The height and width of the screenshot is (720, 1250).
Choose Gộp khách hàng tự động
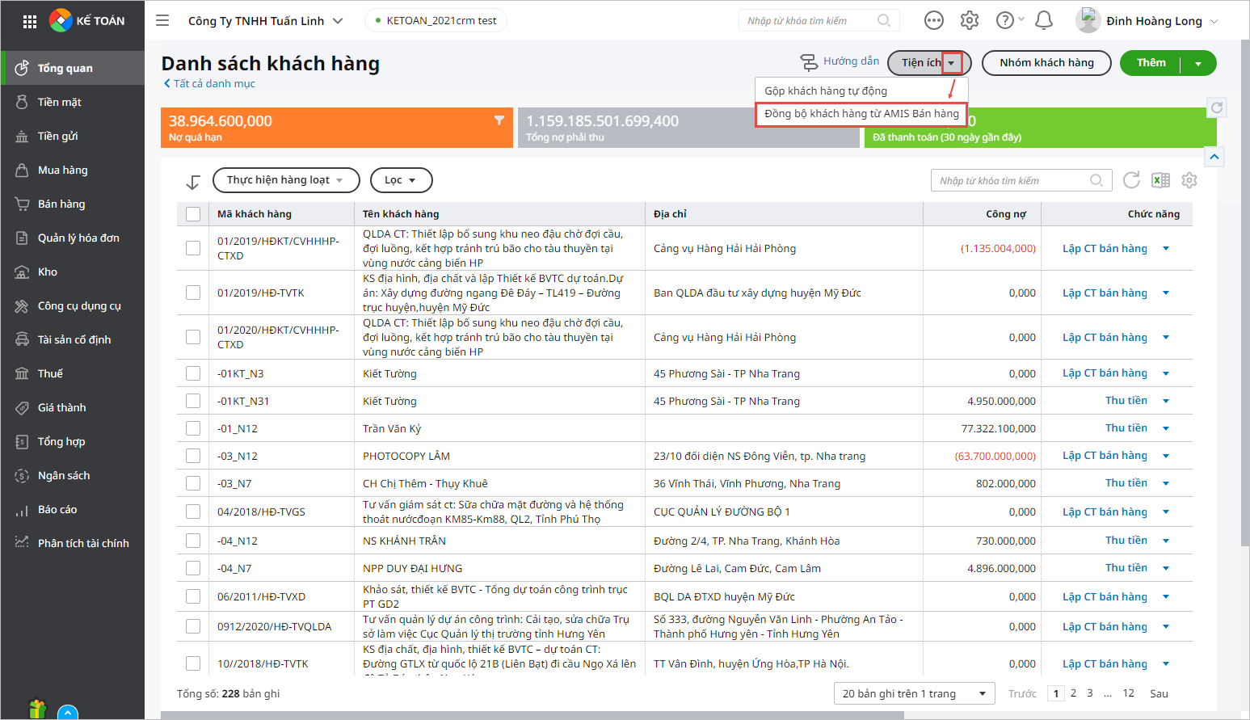click(826, 91)
